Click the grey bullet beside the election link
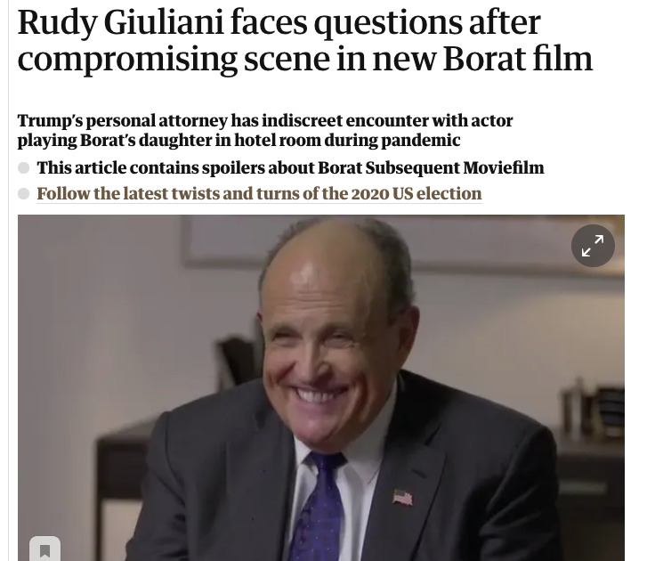Image resolution: width=647 pixels, height=561 pixels. [x=23, y=193]
